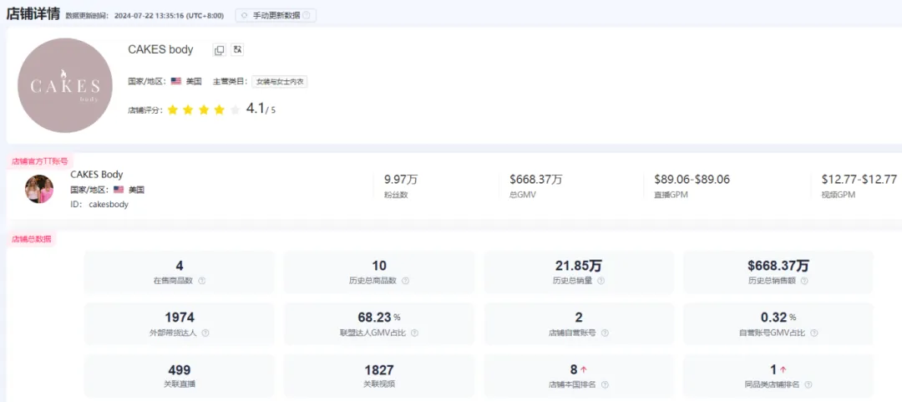Viewport: 902px width, 402px height.
Task: Click the help icon beside 店铺本国排名
Action: point(605,384)
